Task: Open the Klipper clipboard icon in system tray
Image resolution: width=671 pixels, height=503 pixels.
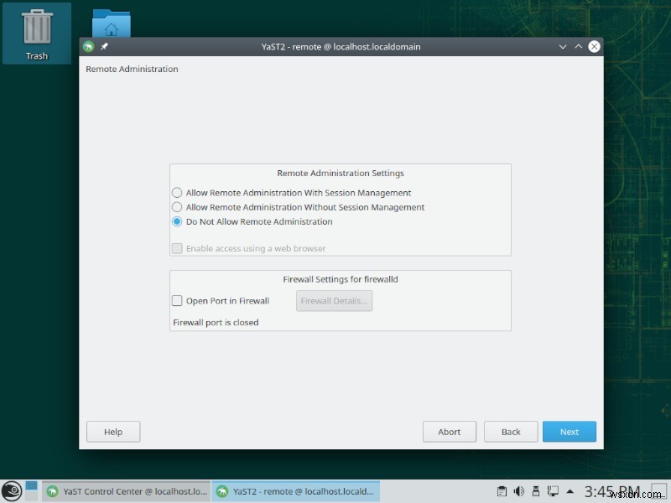Action: pos(502,490)
